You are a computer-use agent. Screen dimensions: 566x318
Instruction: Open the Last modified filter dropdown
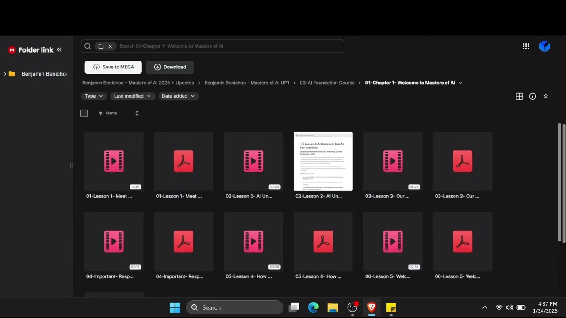click(x=132, y=96)
